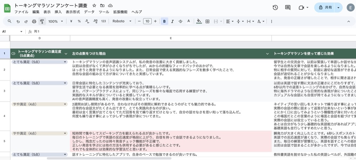Open the 表示形式 menu
The width and height of the screenshot is (356, 160).
point(73,12)
